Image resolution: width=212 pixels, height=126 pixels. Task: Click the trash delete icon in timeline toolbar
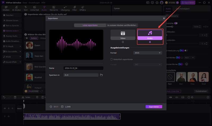[15, 97]
